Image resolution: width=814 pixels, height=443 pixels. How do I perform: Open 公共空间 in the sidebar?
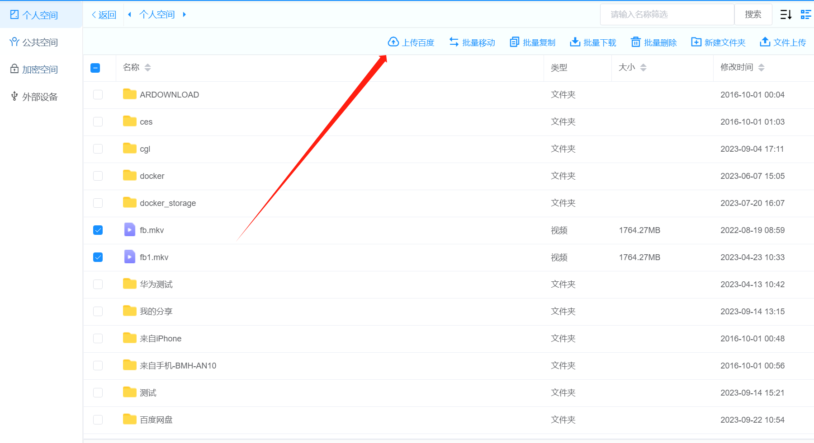(x=41, y=42)
